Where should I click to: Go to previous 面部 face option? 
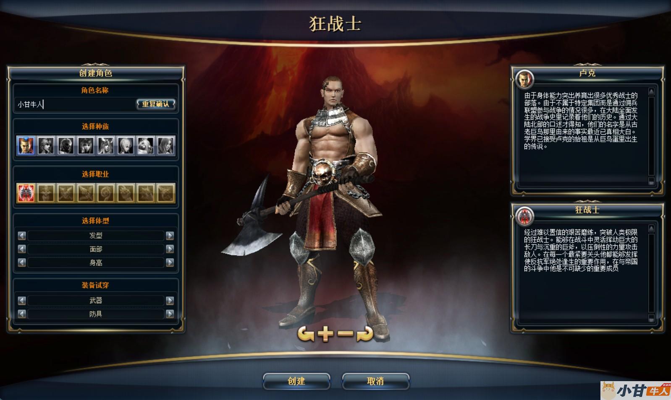click(x=22, y=249)
